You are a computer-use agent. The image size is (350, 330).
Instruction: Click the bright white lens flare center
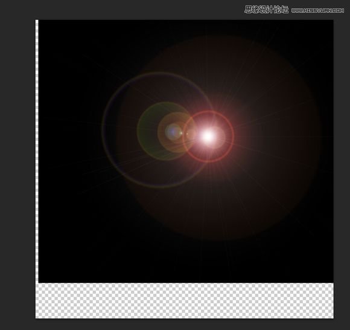coord(208,136)
